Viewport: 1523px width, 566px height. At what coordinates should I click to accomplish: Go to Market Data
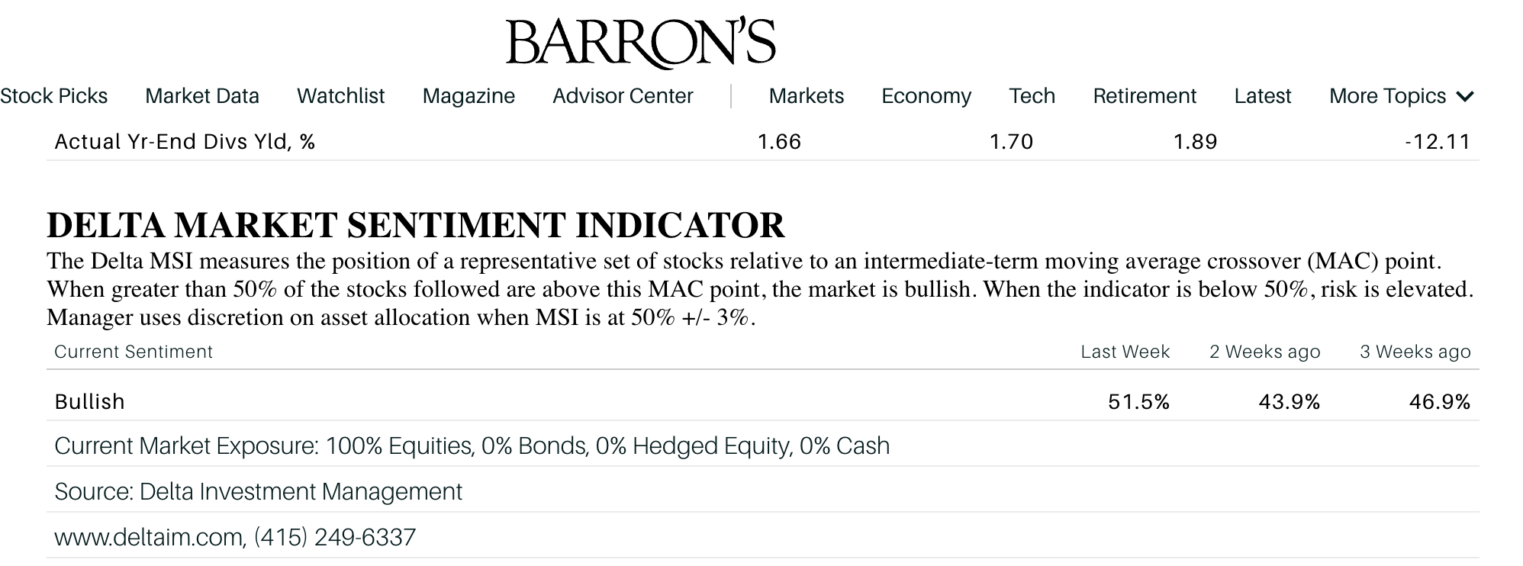pyautogui.click(x=202, y=96)
